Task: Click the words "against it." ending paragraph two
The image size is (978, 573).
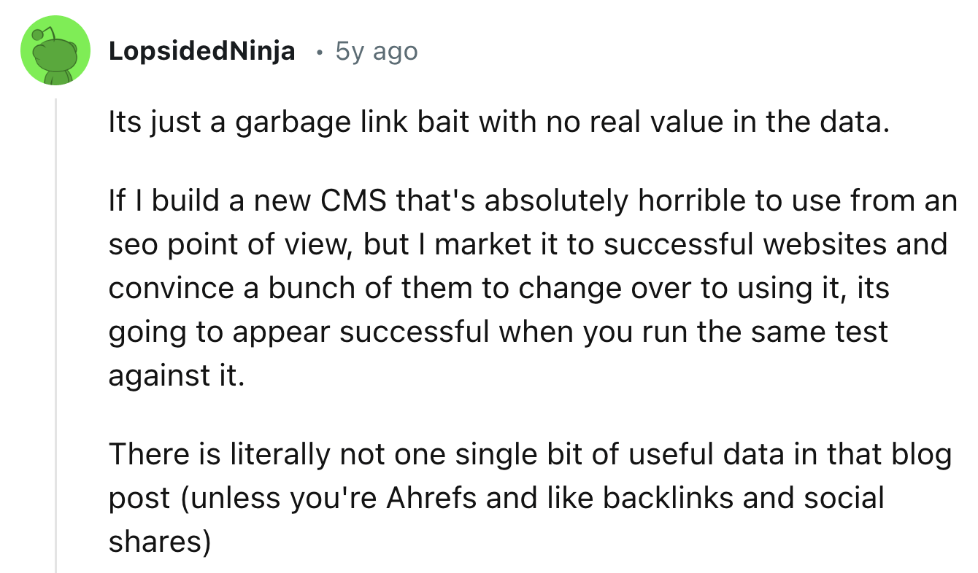Action: point(175,376)
